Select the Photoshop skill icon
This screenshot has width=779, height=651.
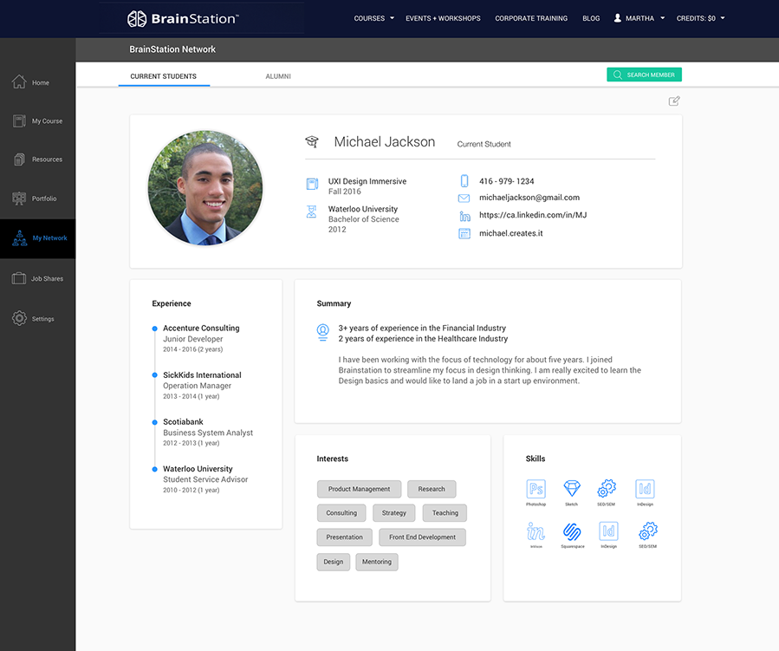click(536, 489)
